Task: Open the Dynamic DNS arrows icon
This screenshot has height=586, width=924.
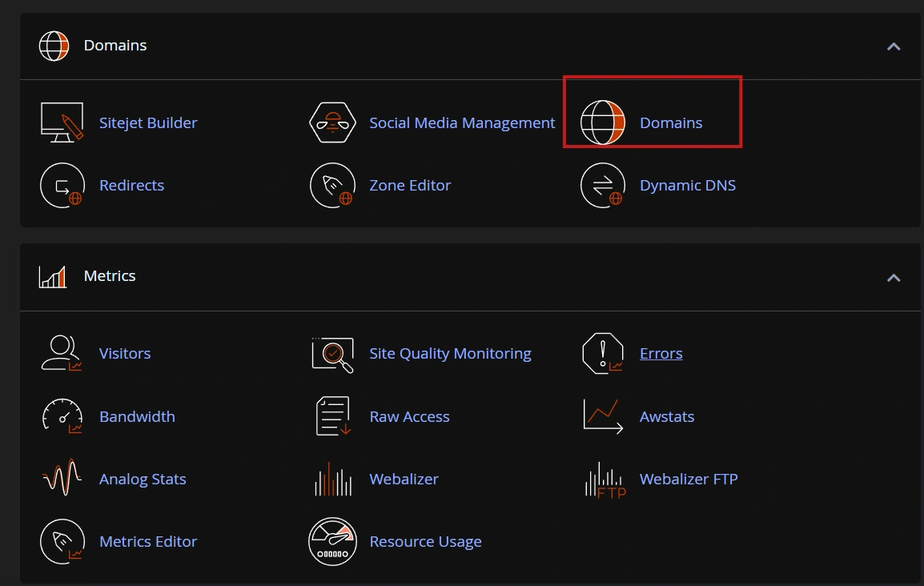Action: tap(602, 186)
